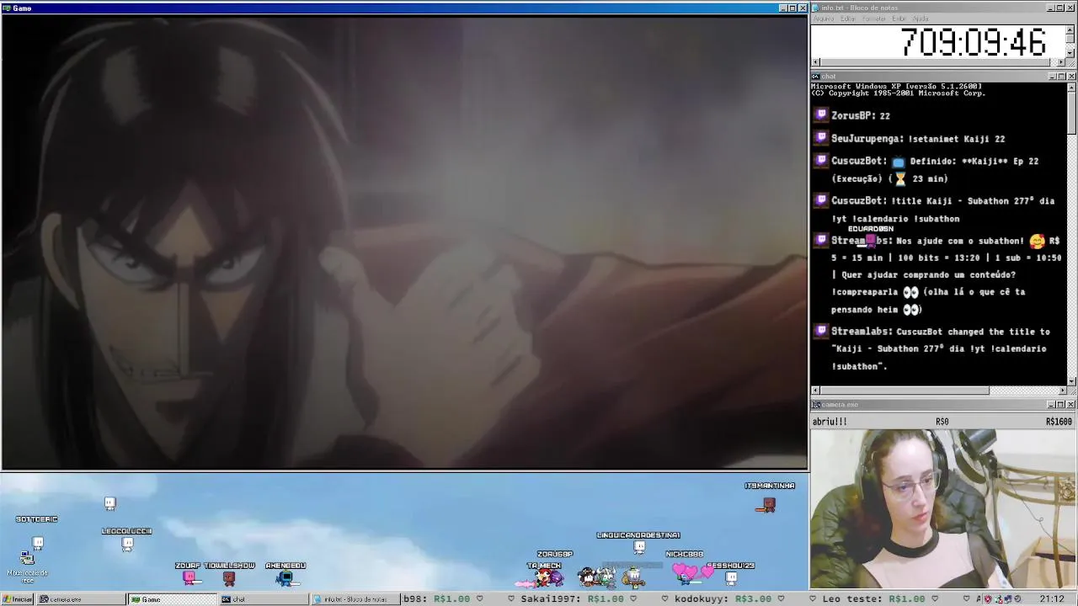Click Sakai1997 R$1.00 donation ticker entry
The image size is (1078, 606).
coord(573,599)
